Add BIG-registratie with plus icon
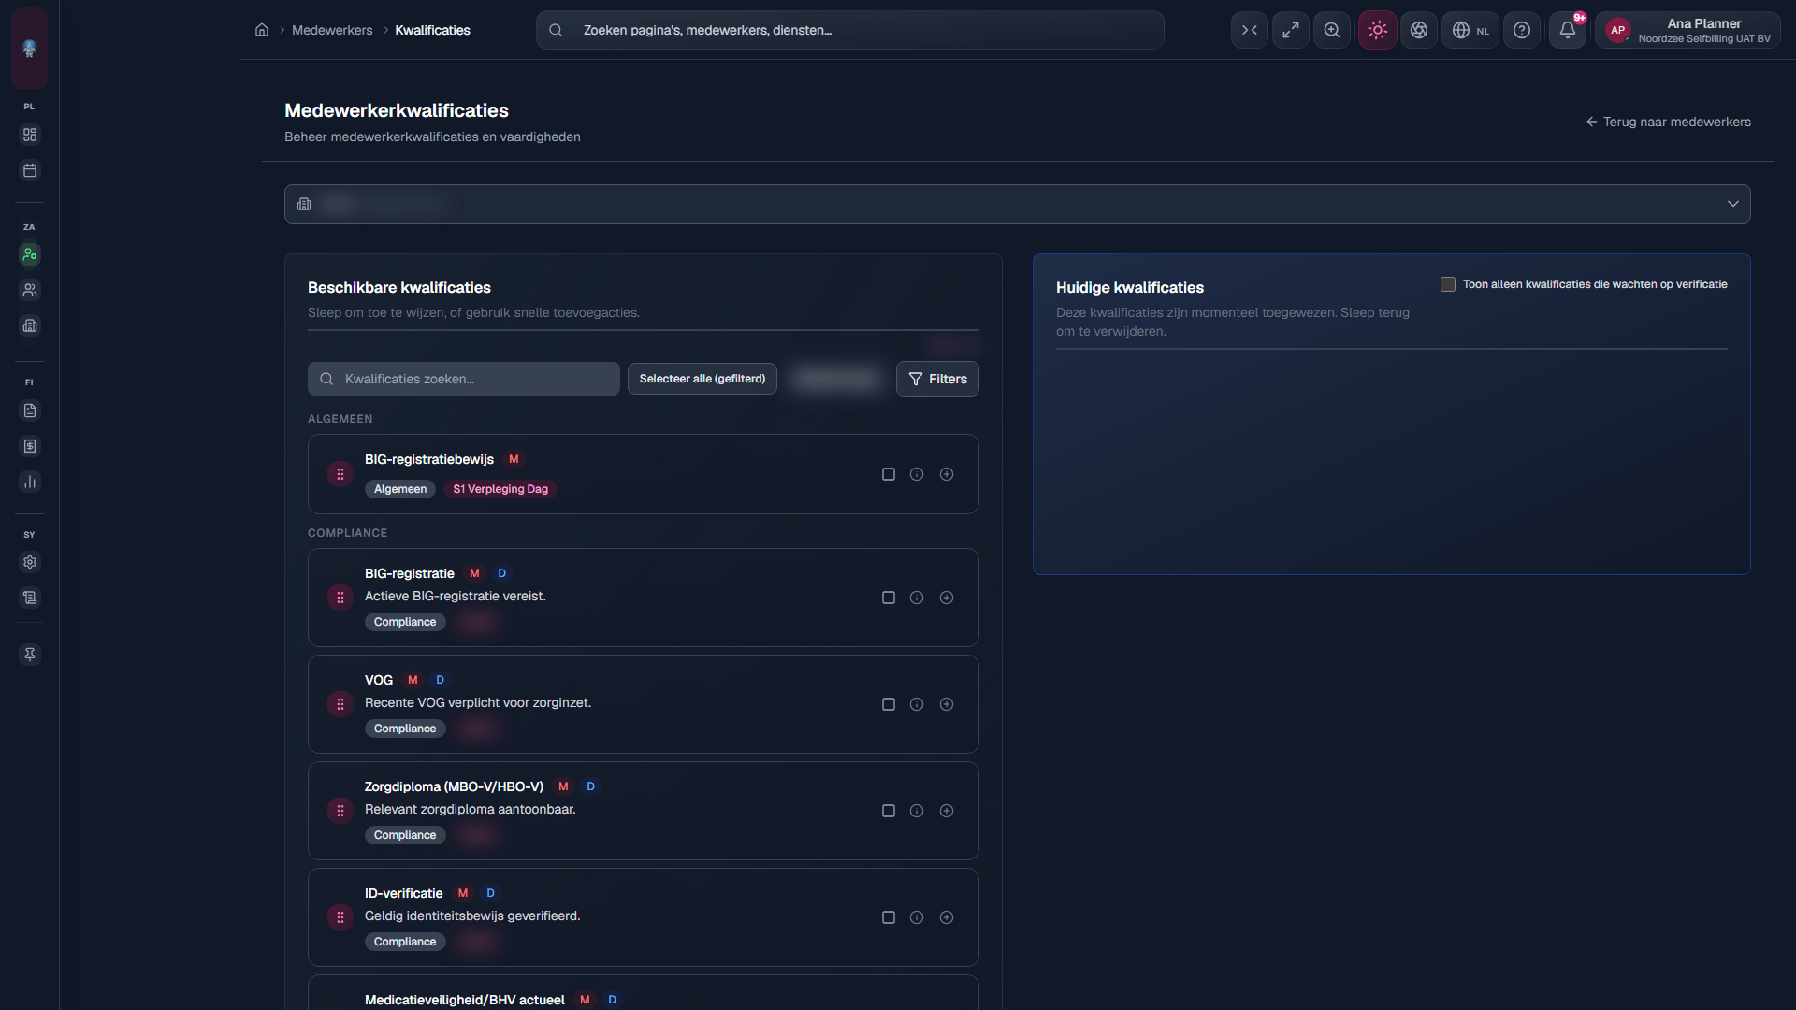1796x1010 pixels. pyautogui.click(x=947, y=598)
